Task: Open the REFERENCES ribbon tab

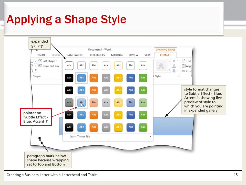Action: (x=97, y=55)
